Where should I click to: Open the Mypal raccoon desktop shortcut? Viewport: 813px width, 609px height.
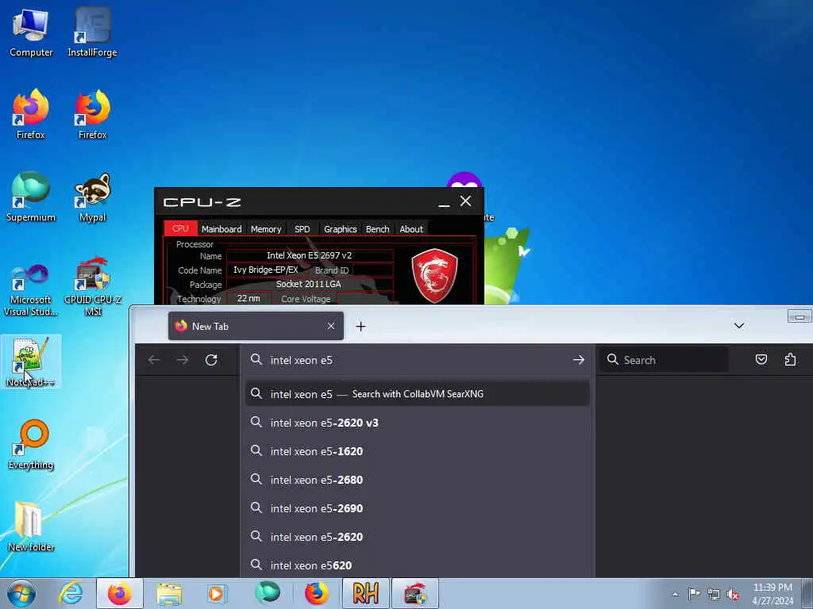[x=92, y=197]
